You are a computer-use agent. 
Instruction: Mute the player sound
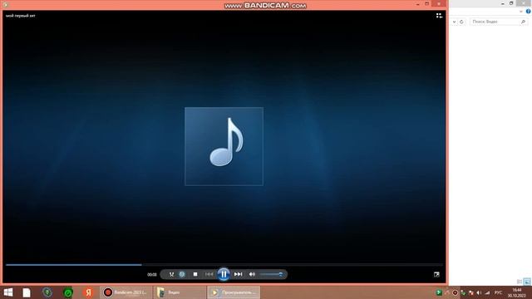252,274
